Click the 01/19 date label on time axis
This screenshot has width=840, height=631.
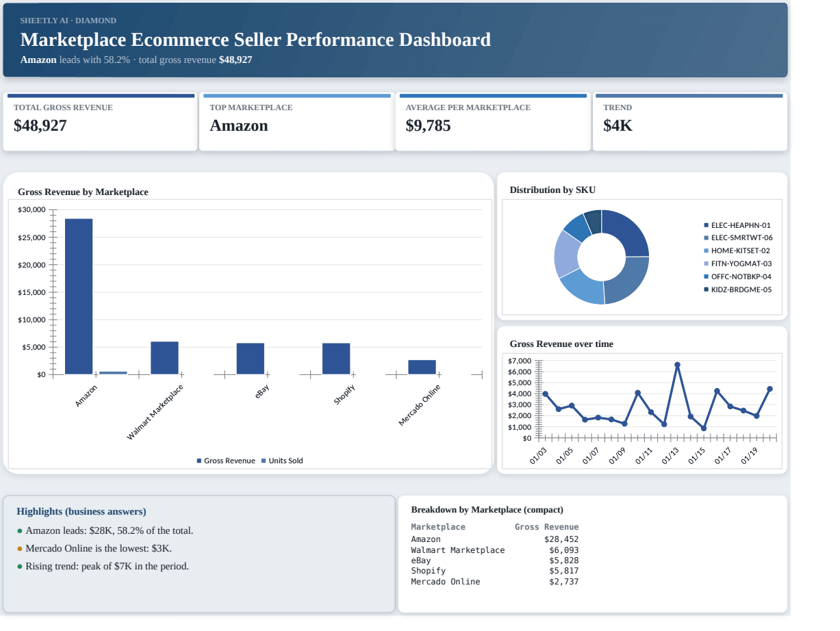click(x=750, y=456)
